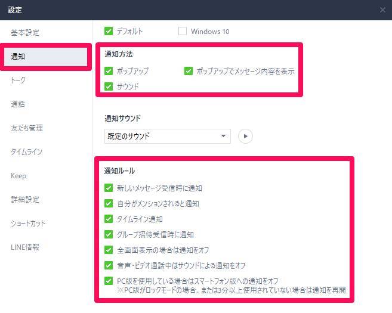Toggle タイムライン通知 checkbox
The height and width of the screenshot is (313, 392).
[109, 219]
